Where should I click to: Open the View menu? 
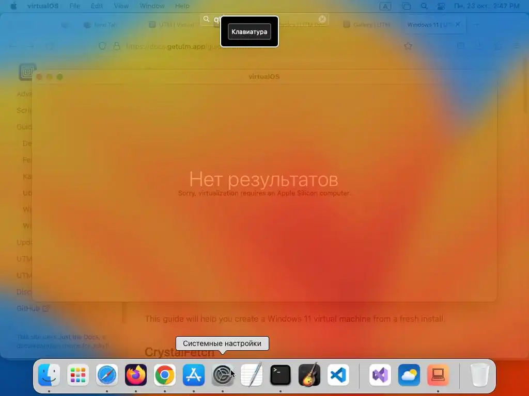click(x=121, y=6)
